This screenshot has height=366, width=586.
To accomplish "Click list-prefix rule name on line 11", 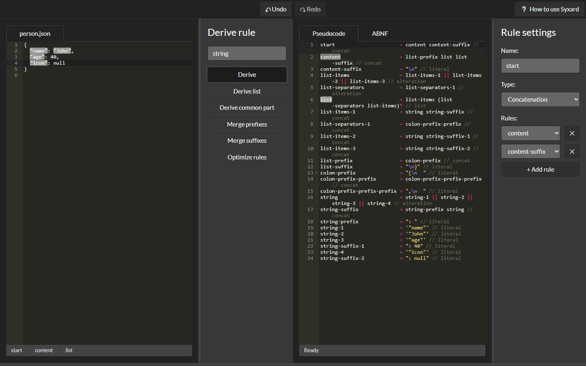I will 337,161.
